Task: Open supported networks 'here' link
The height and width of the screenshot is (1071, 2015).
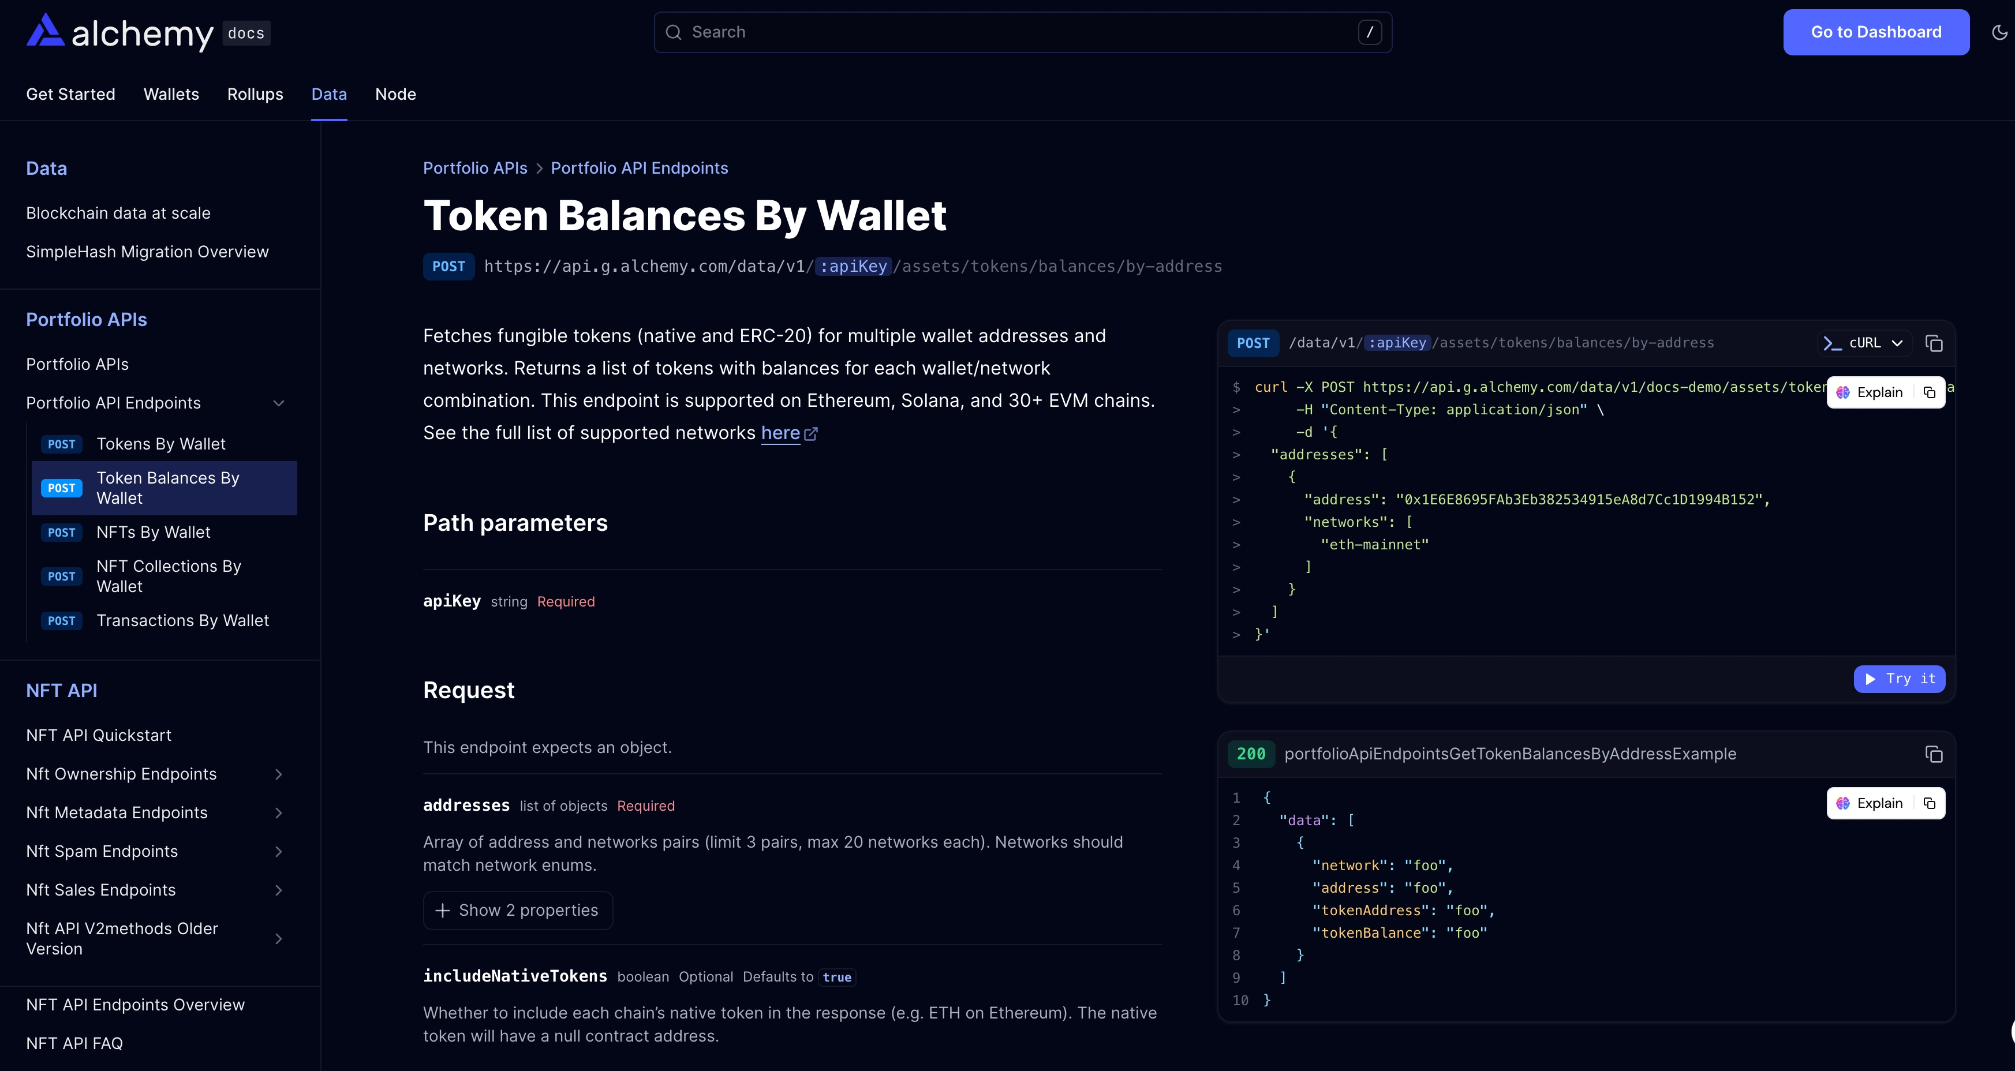Action: tap(780, 433)
